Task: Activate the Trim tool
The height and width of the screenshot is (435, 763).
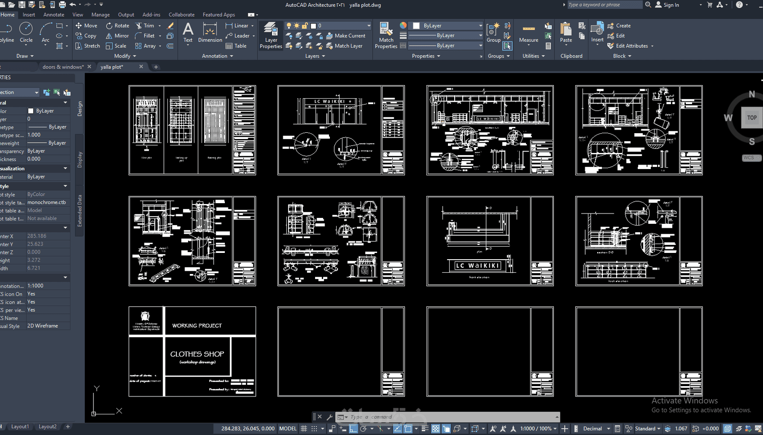Action: click(145, 26)
